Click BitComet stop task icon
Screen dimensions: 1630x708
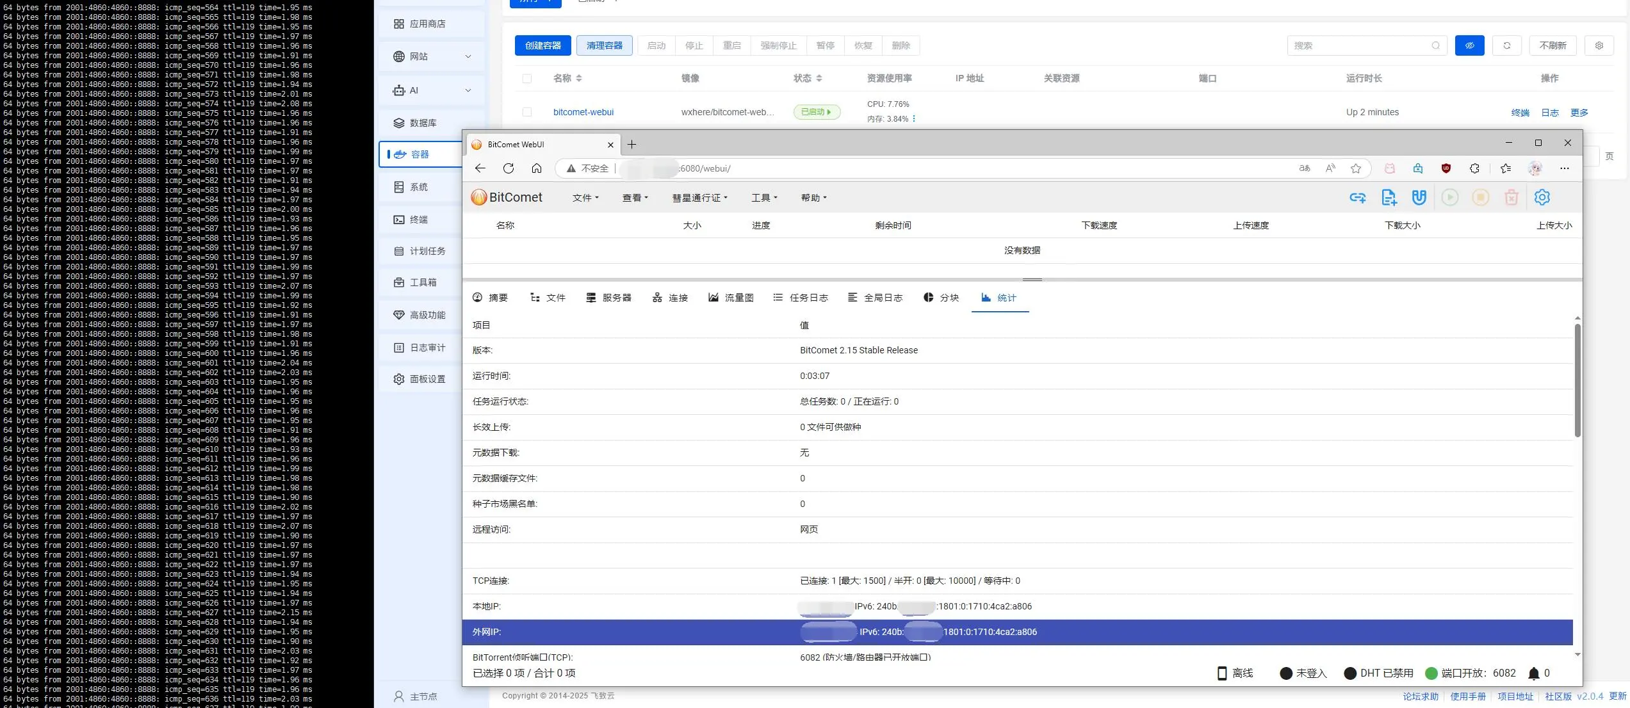pyautogui.click(x=1481, y=198)
